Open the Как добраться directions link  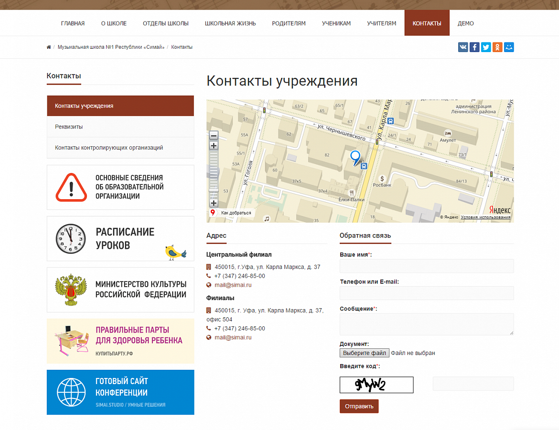click(x=236, y=213)
